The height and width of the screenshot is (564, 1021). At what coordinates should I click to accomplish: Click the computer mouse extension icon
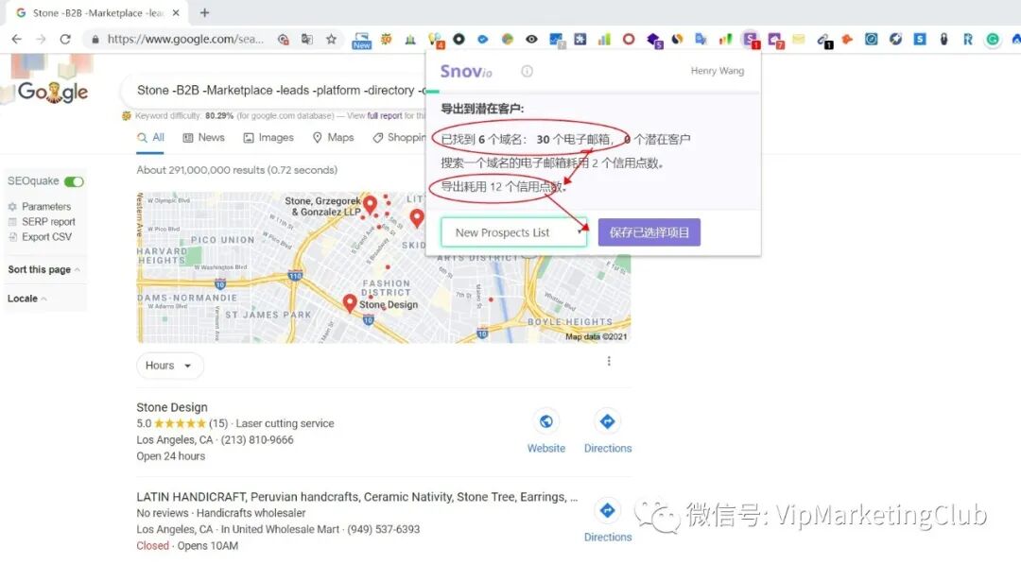[943, 39]
